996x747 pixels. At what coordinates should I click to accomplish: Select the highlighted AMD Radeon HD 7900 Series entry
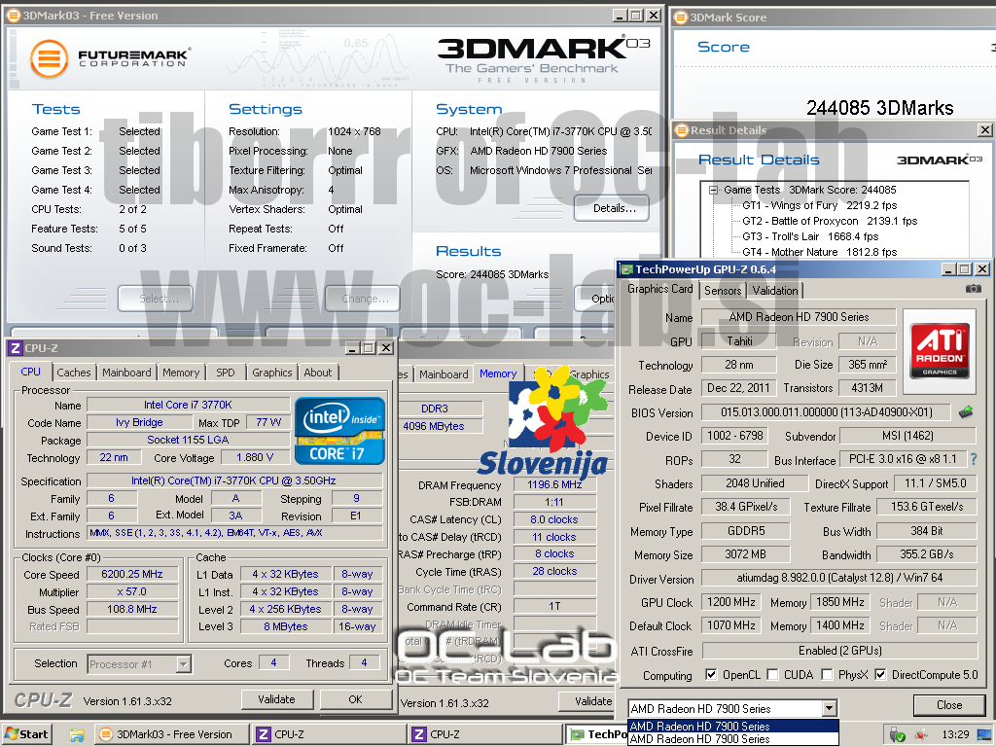pos(733,726)
